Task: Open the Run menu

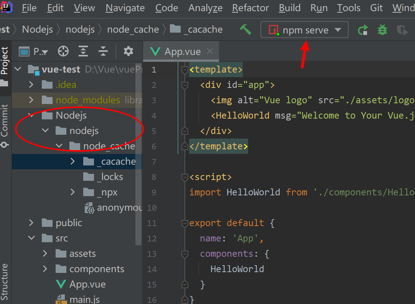Action: [x=319, y=8]
